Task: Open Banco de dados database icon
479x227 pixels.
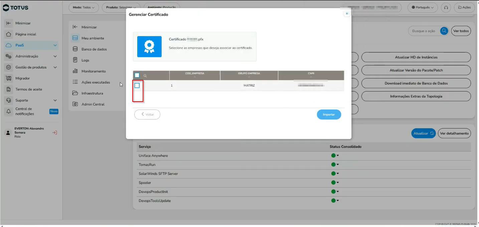Action: click(75, 49)
